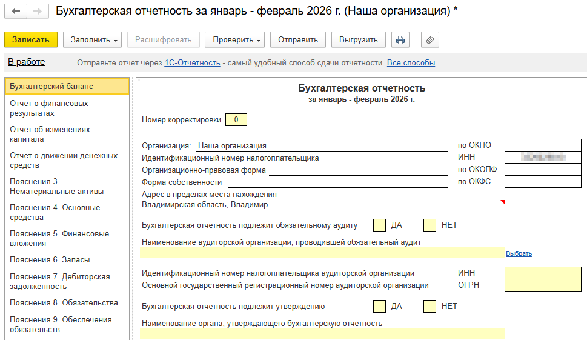Click the back navigation arrow
Screen dimensions: 587x340
[16, 12]
